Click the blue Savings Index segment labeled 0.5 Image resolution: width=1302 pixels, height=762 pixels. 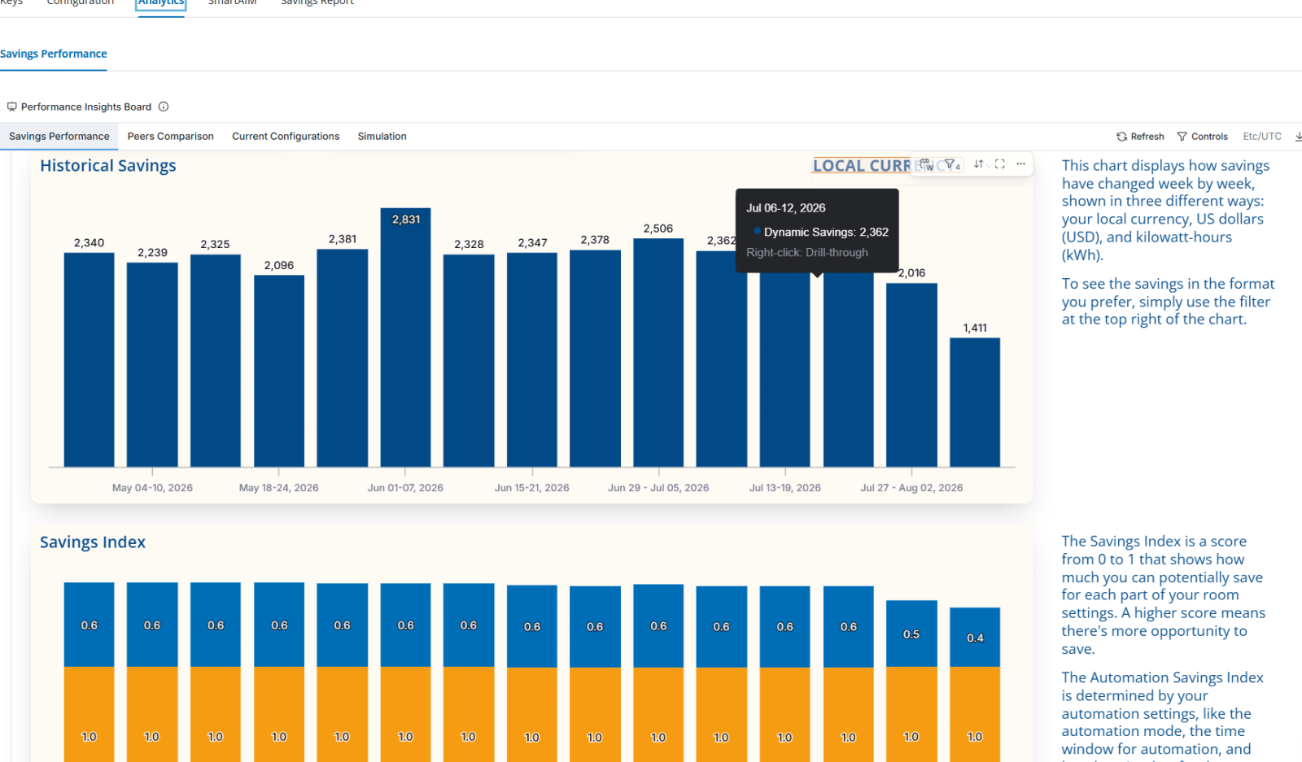(x=911, y=634)
